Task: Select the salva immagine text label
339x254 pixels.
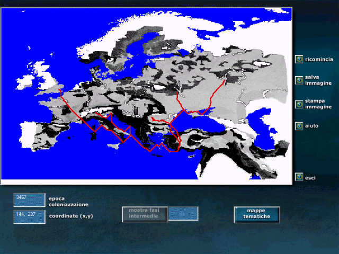Action: [x=318, y=80]
